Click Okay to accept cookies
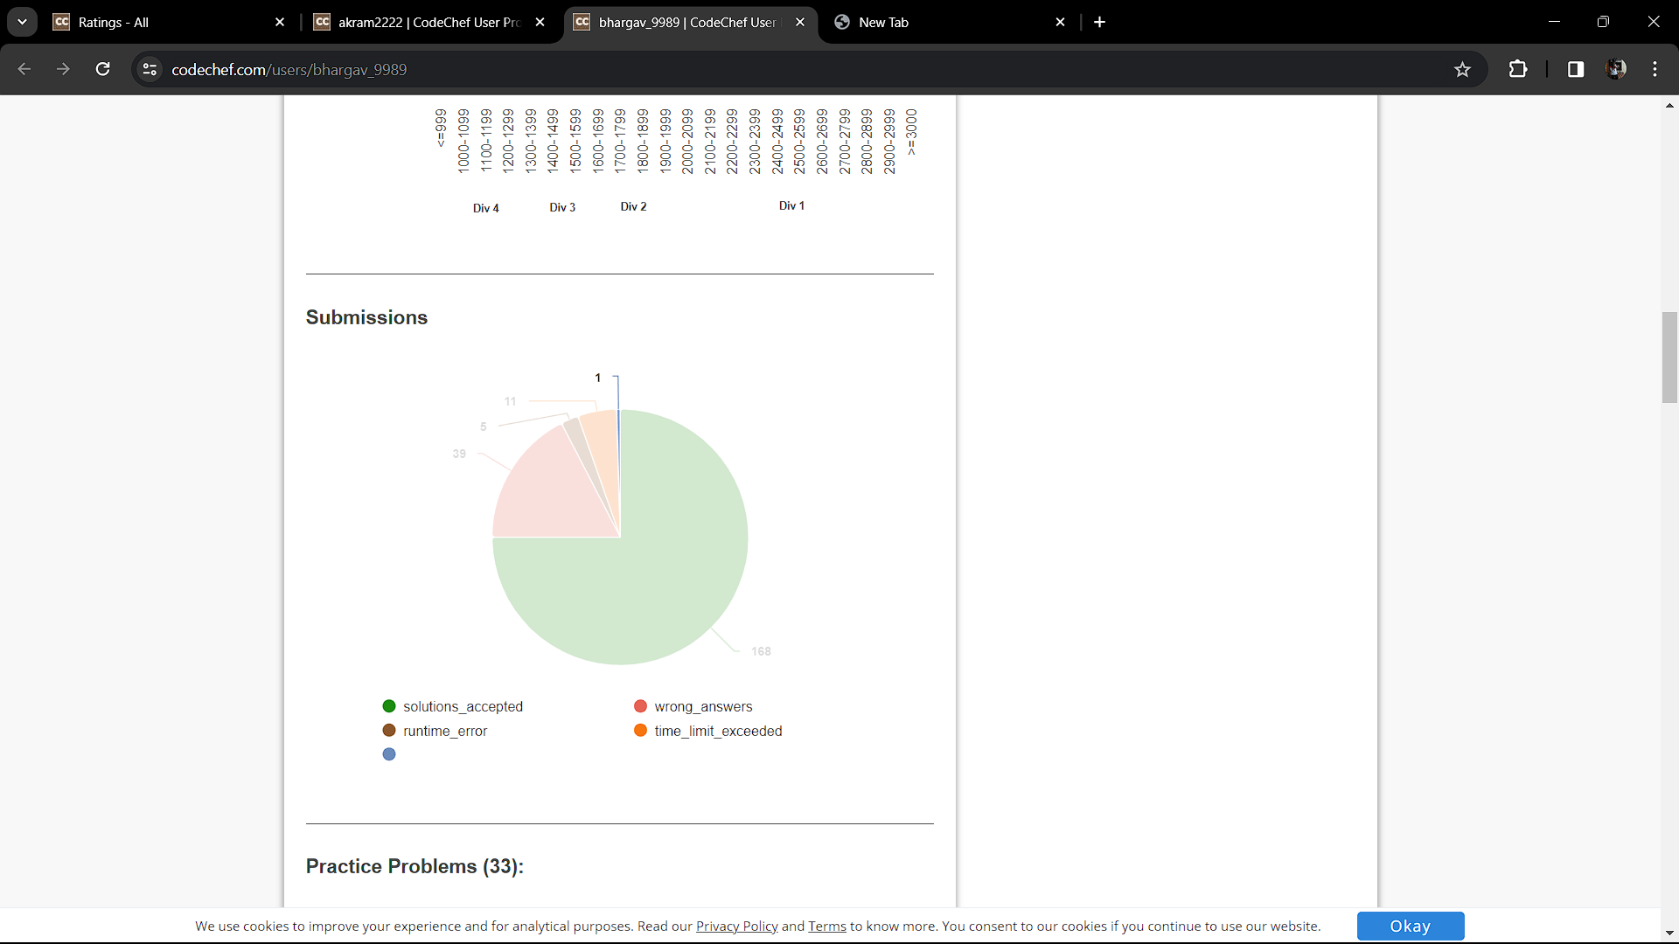 (1410, 926)
